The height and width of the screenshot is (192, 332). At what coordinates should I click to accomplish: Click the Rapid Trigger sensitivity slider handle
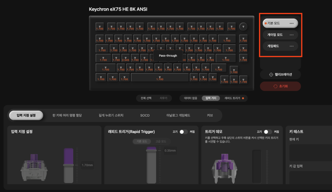click(151, 151)
